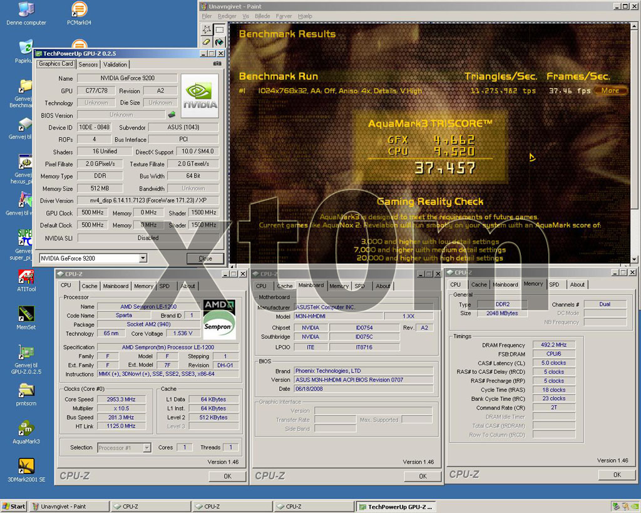Open SPD tab in the DDR2 memory CPU-Z window
Image resolution: width=641 pixels, height=513 pixels.
pyautogui.click(x=554, y=284)
